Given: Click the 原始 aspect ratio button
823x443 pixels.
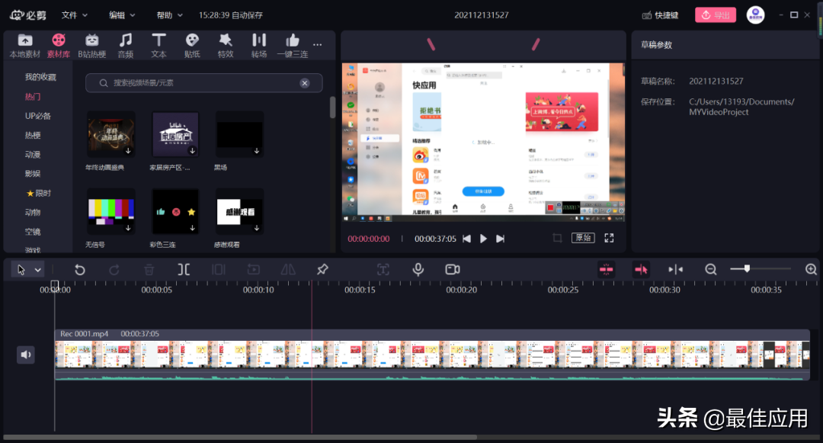Looking at the screenshot, I should (583, 238).
